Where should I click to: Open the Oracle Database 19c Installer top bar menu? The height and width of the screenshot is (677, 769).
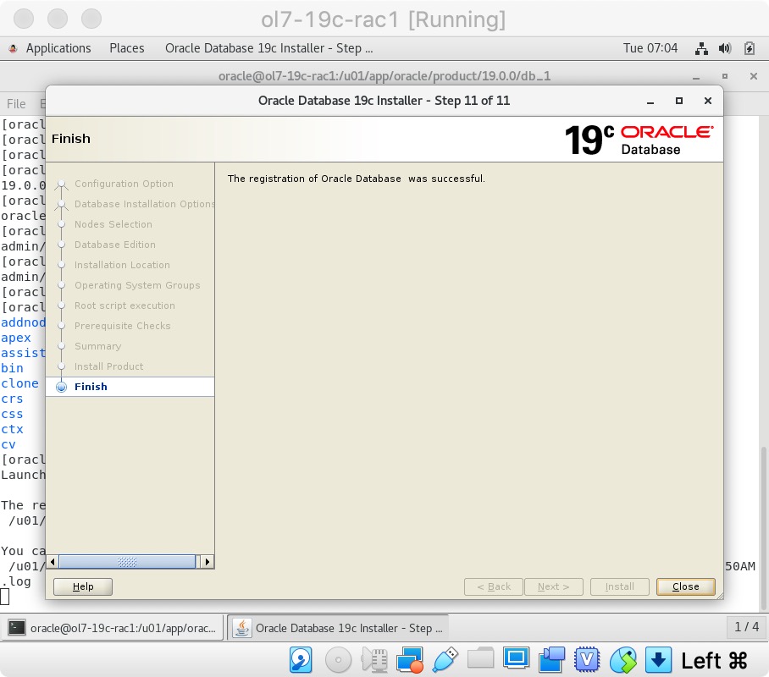pyautogui.click(x=268, y=48)
